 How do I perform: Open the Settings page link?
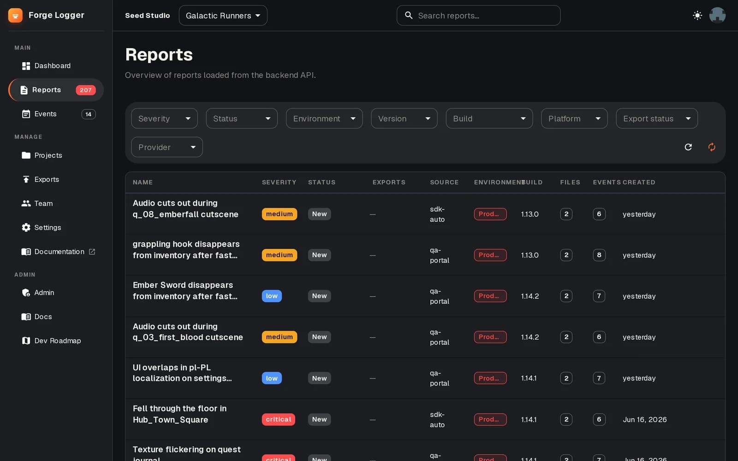(56, 227)
